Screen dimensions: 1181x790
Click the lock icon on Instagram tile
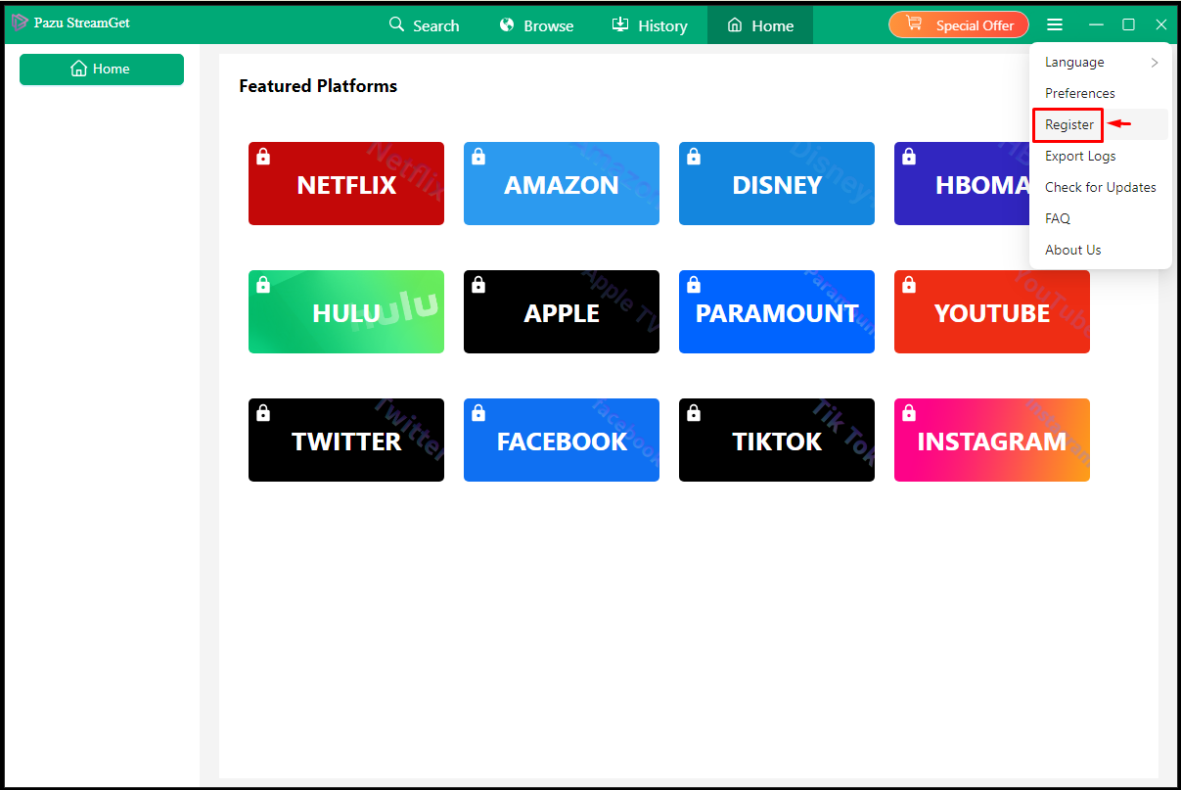pos(909,413)
